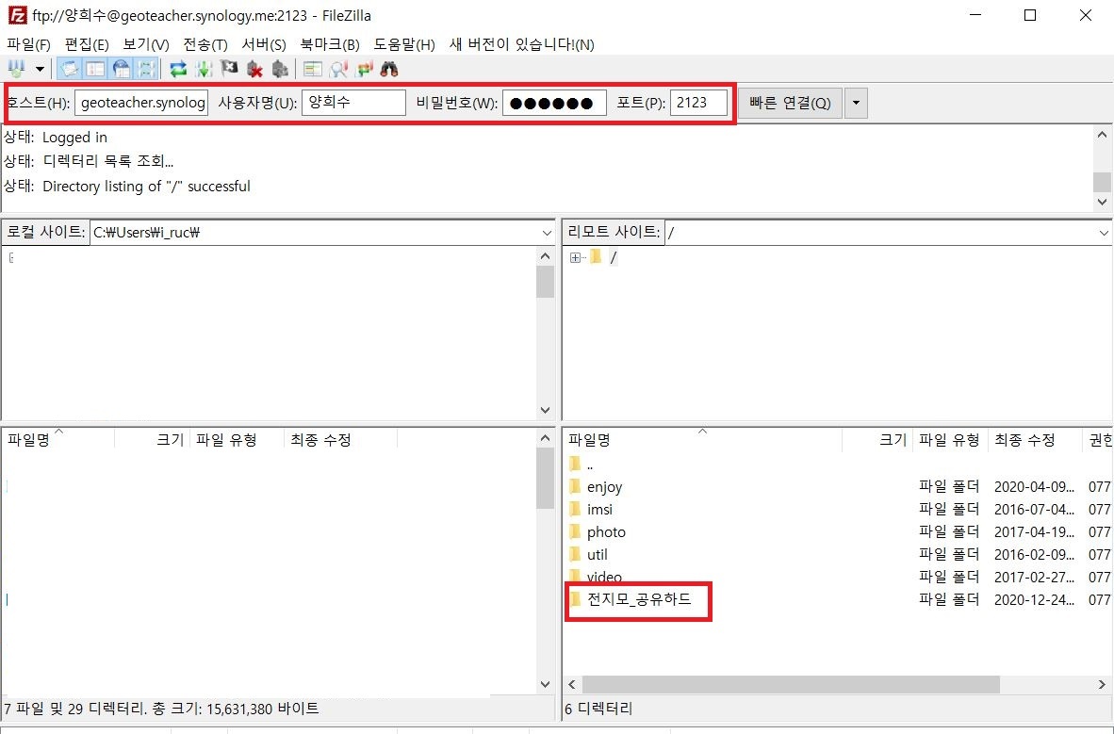The height and width of the screenshot is (734, 1114).
Task: Click the 포트 port field
Action: tap(699, 103)
